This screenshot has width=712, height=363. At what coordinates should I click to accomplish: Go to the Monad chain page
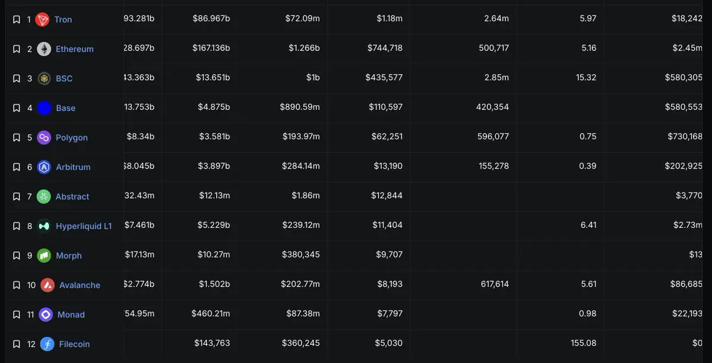[71, 315]
